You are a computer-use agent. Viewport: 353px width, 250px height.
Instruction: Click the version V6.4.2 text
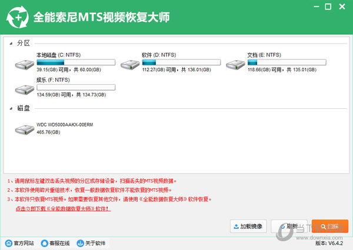(329, 244)
